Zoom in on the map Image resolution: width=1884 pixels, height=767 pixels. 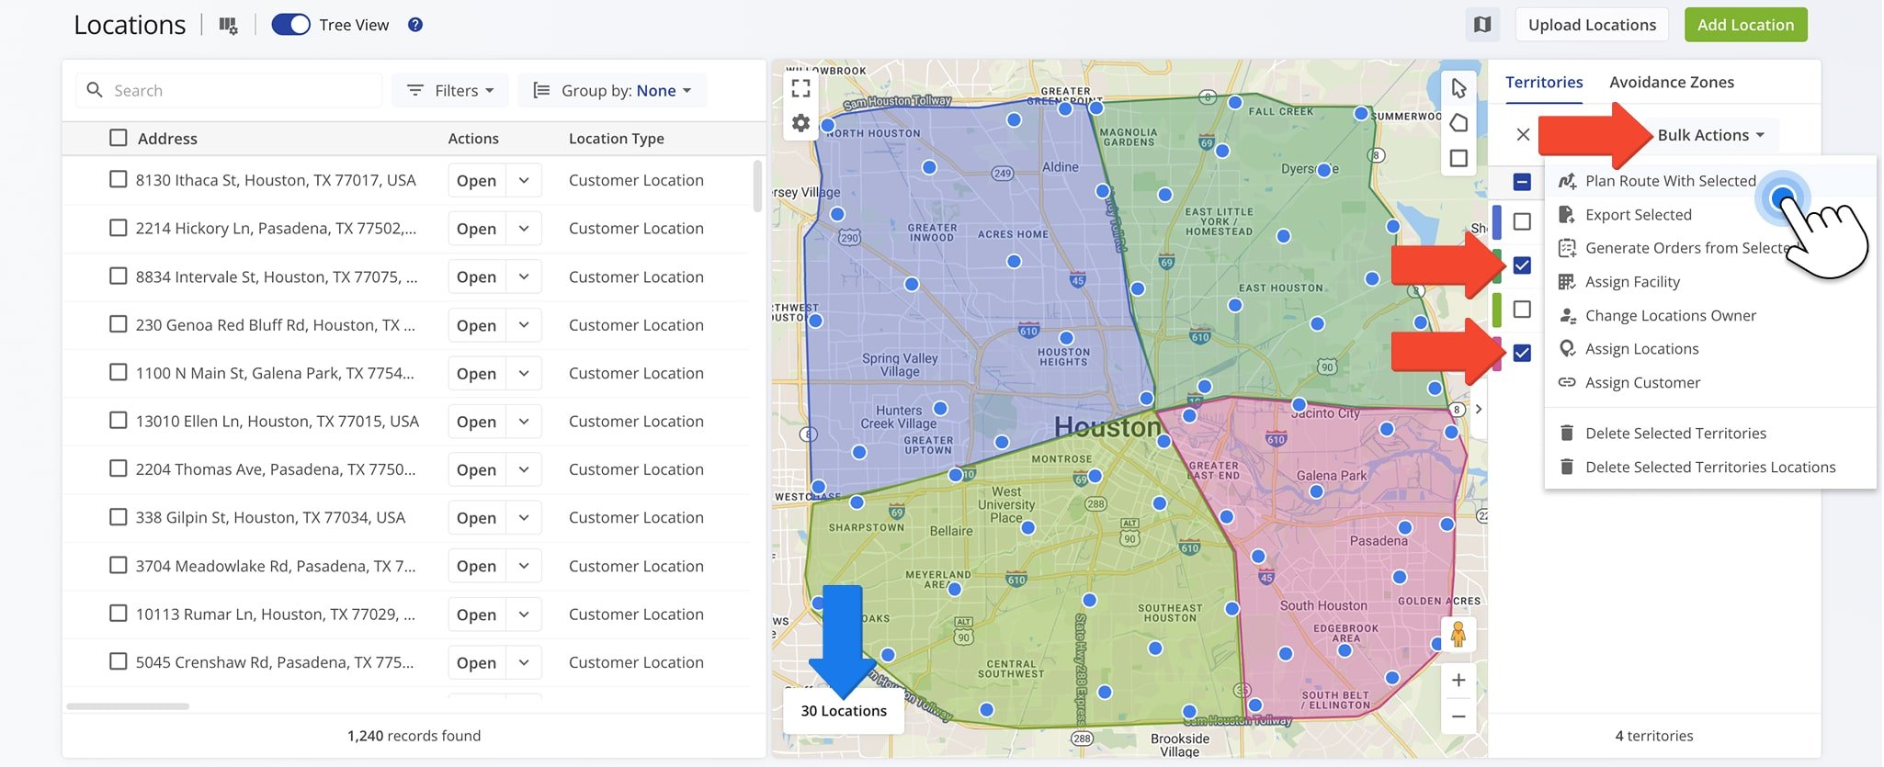(1458, 680)
